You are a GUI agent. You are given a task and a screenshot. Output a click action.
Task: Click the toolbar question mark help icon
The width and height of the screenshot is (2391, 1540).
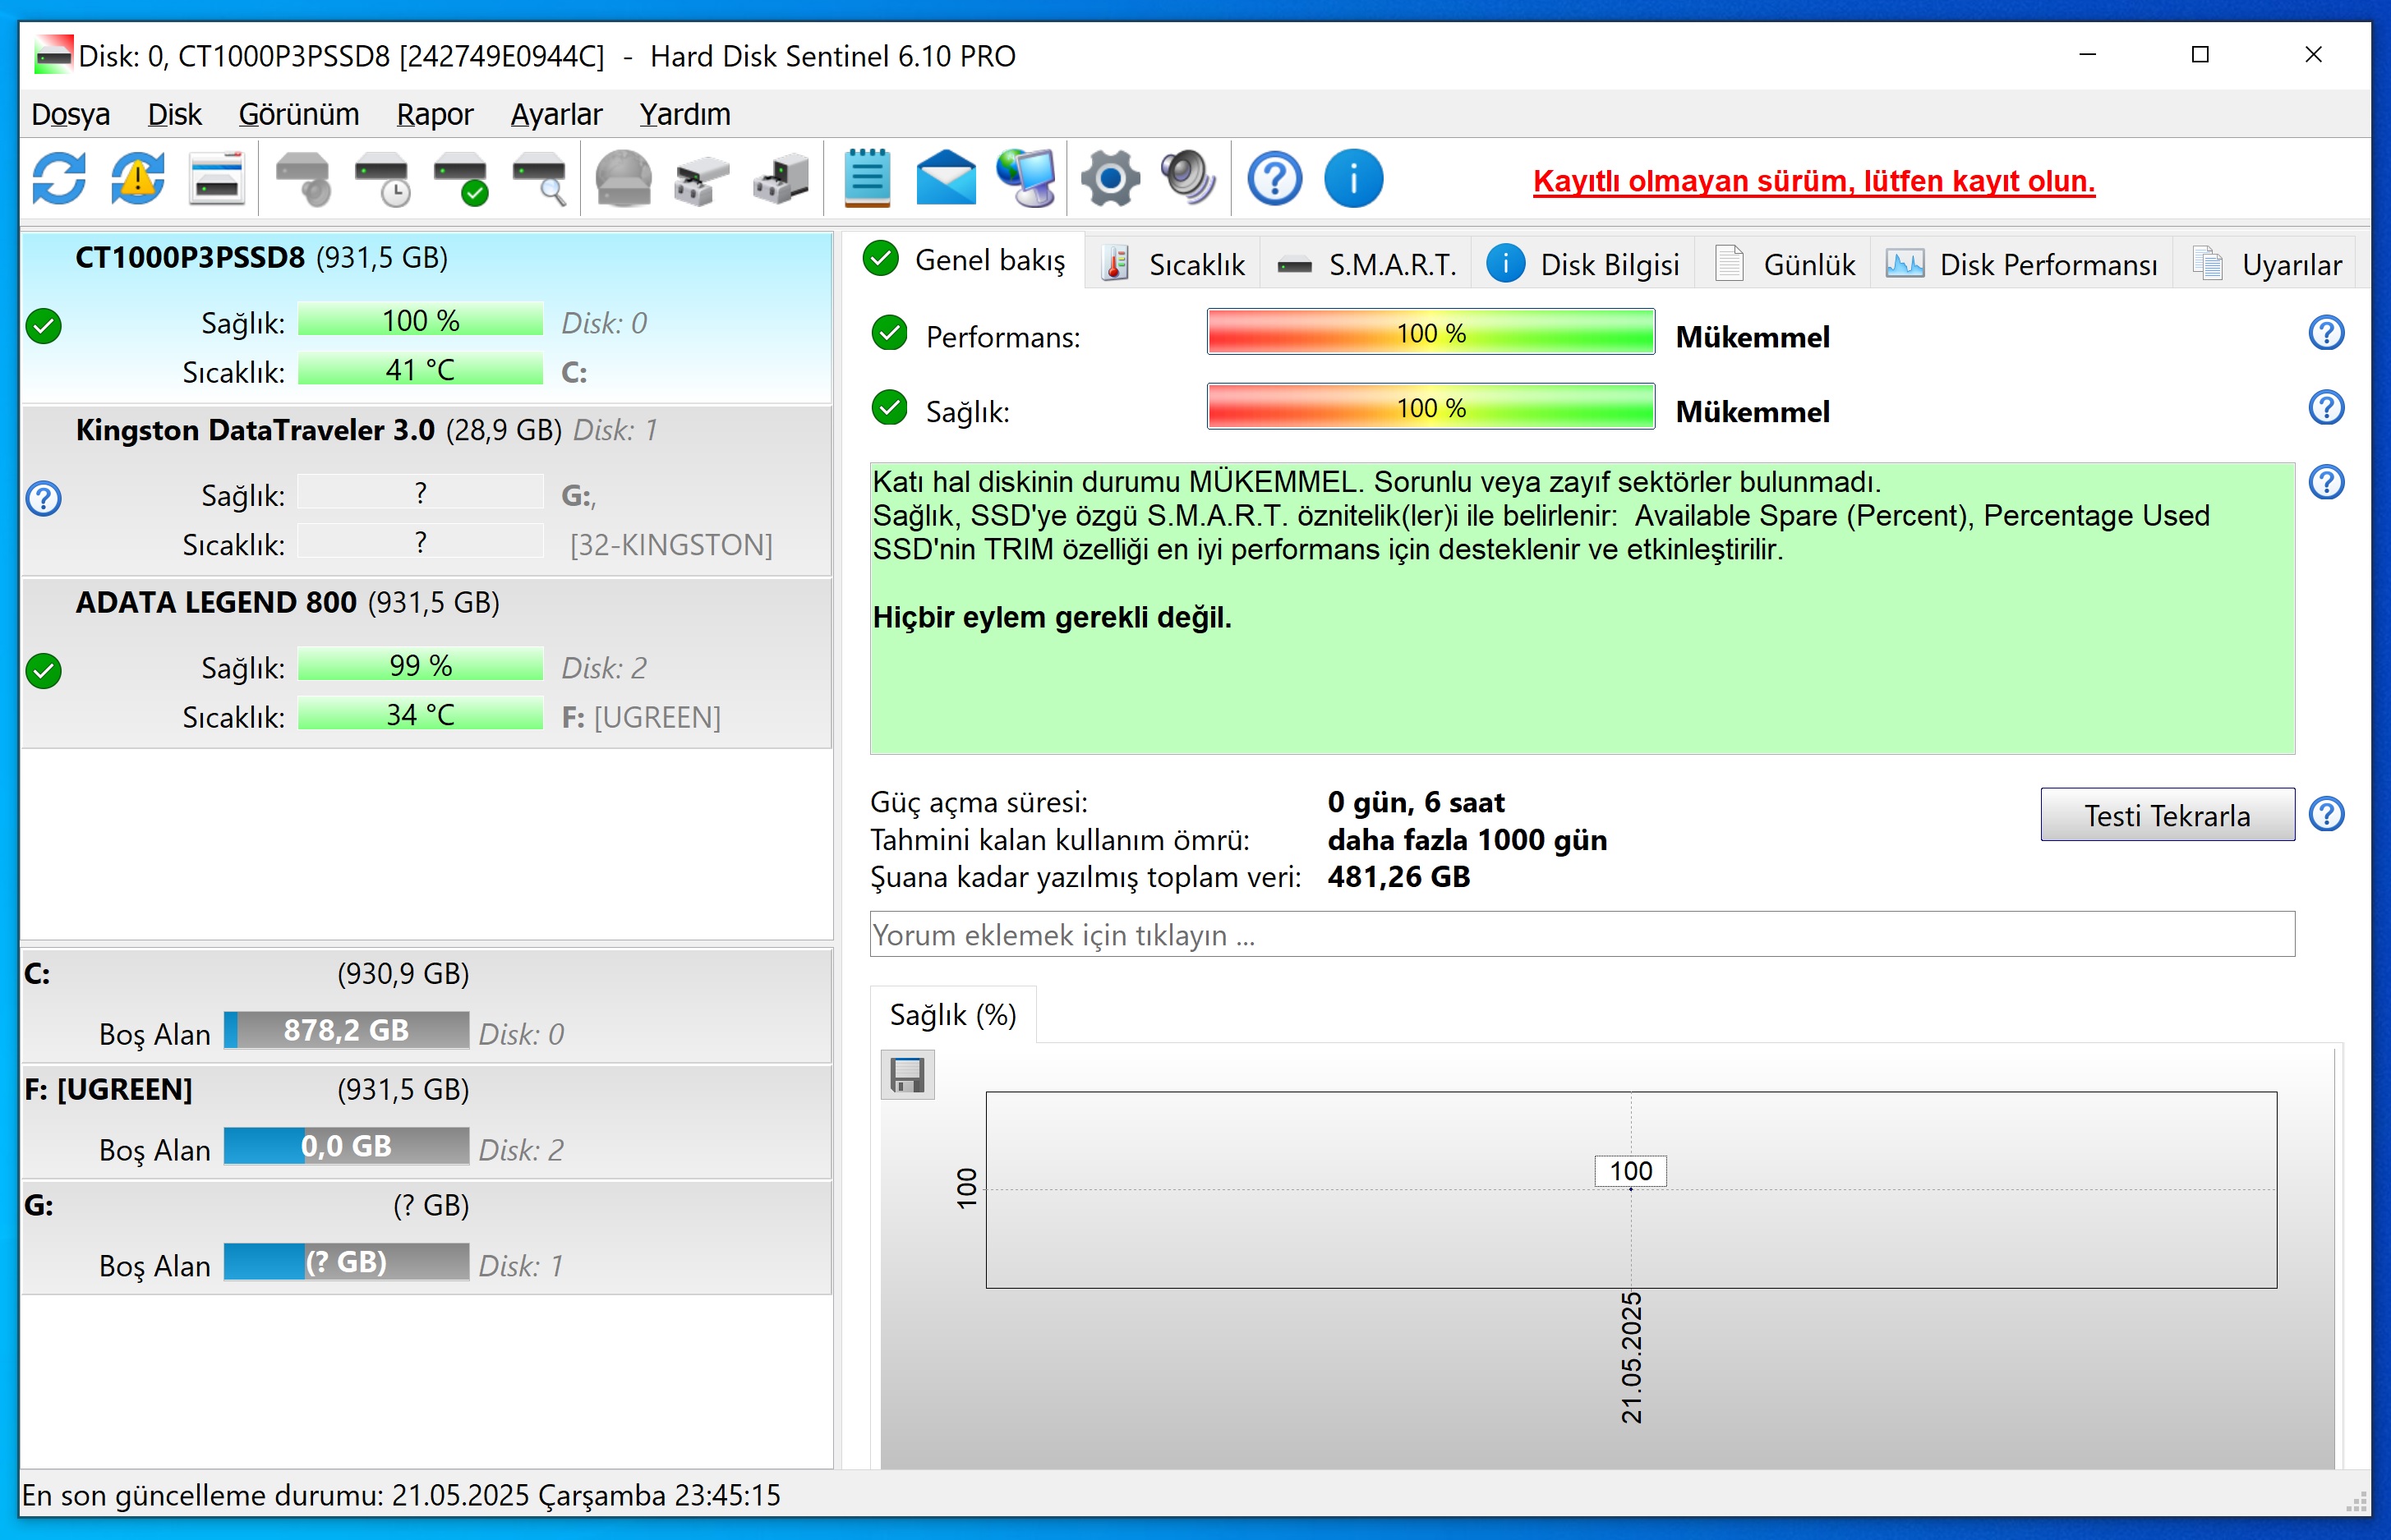1274,180
